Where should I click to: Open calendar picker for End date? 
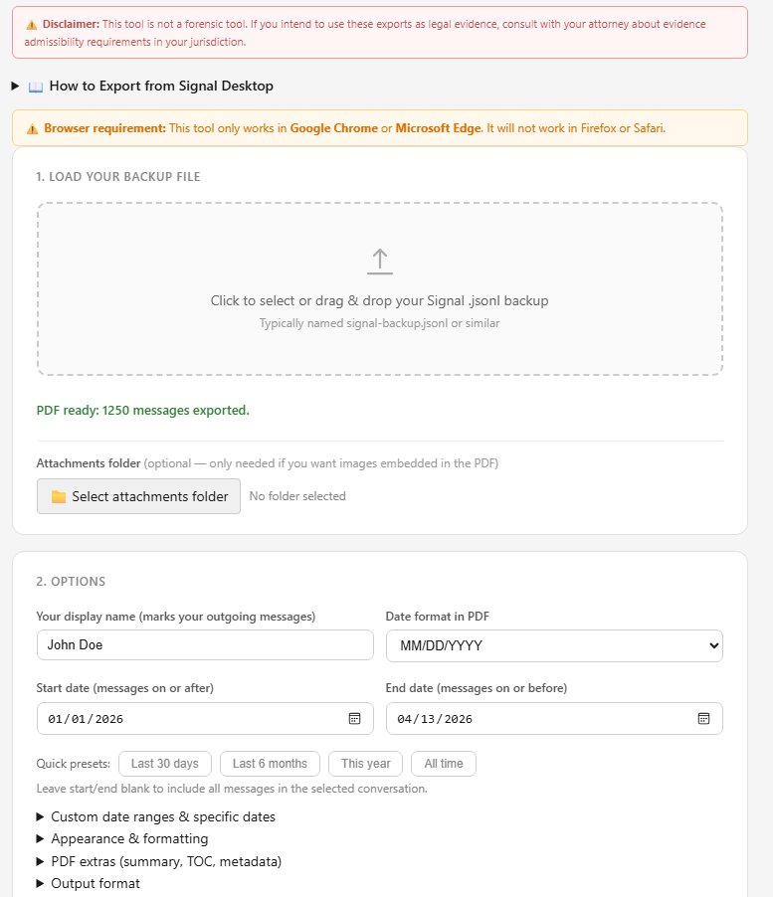pyautogui.click(x=703, y=718)
